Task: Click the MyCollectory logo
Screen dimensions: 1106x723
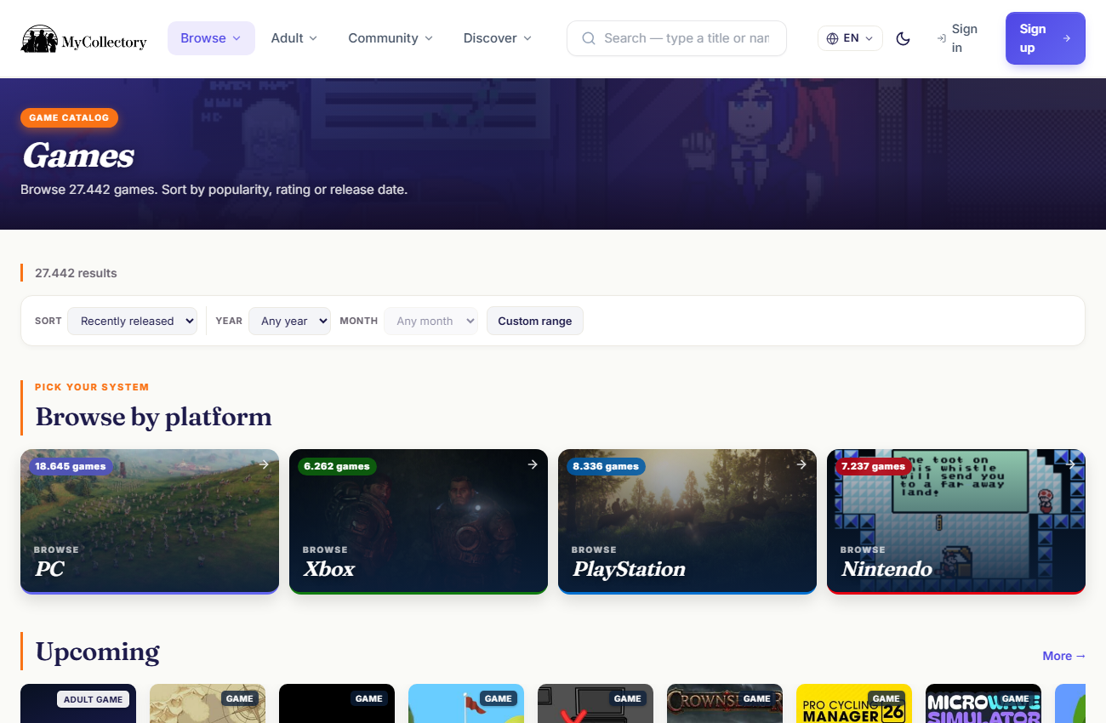Action: pos(83,39)
